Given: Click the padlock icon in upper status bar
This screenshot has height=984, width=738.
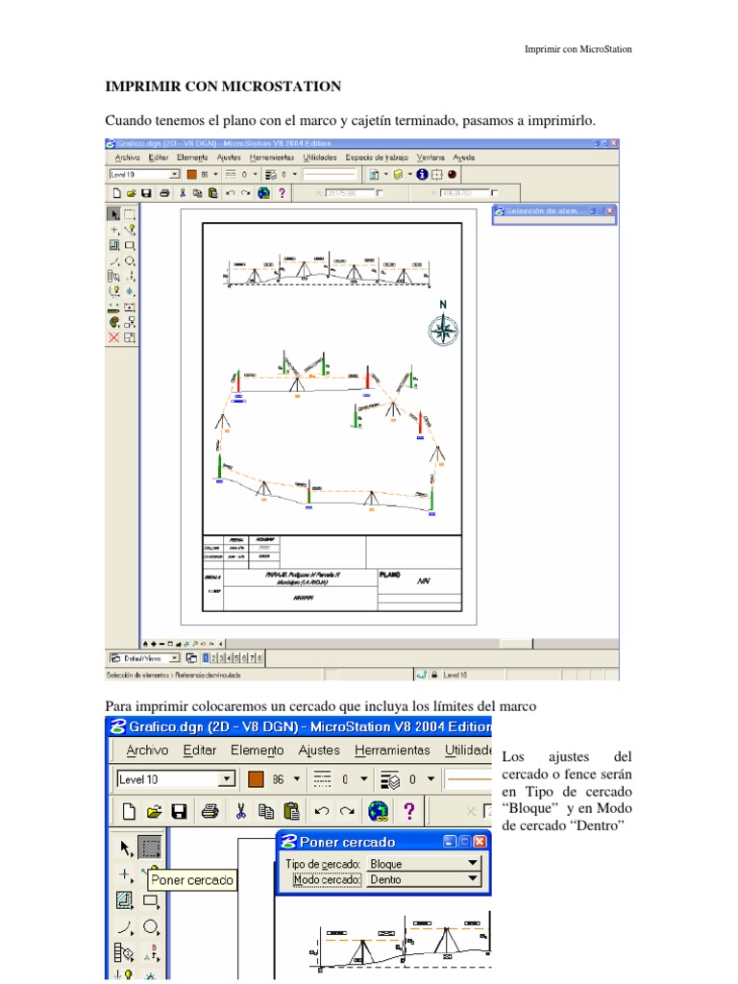Looking at the screenshot, I should click(x=433, y=675).
